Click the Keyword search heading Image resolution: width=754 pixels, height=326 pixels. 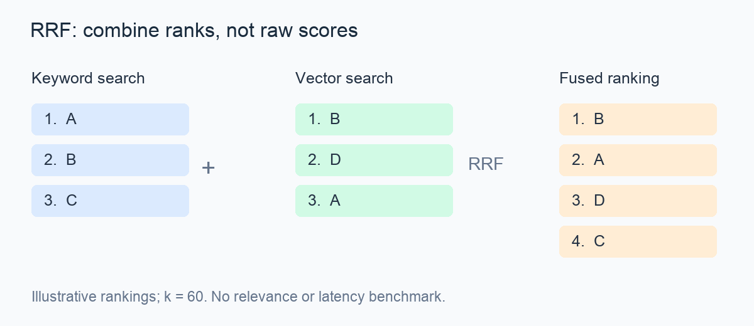(x=88, y=78)
